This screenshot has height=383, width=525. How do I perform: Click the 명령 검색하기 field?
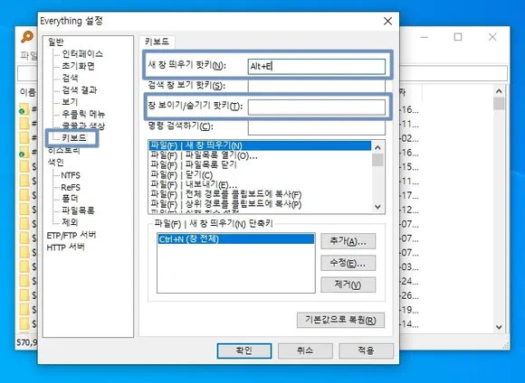317,127
